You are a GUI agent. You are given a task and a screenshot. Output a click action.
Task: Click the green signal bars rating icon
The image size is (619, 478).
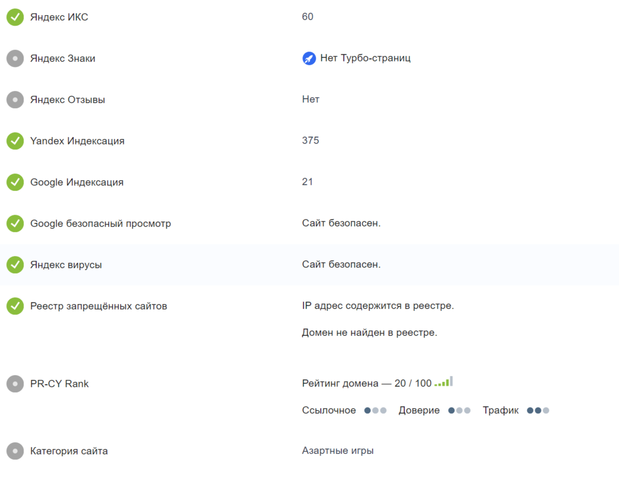443,382
